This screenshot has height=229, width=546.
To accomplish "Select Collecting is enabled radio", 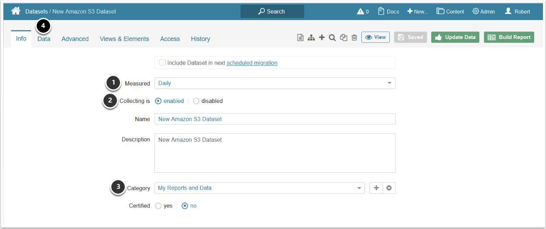I will pyautogui.click(x=158, y=101).
